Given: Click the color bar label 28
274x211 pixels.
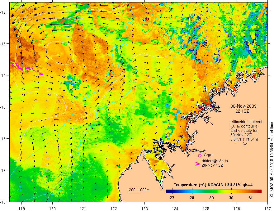Looking at the screenshot, I should (x=192, y=198).
